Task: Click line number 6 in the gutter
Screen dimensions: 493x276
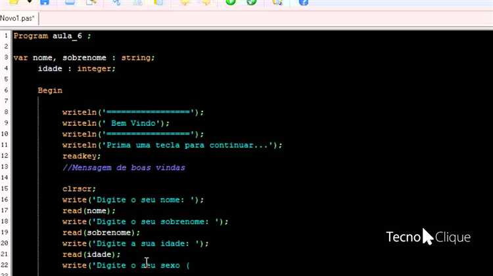Action: [5, 90]
